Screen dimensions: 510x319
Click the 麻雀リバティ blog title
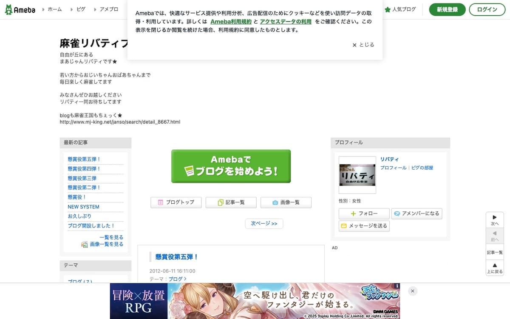[94, 43]
